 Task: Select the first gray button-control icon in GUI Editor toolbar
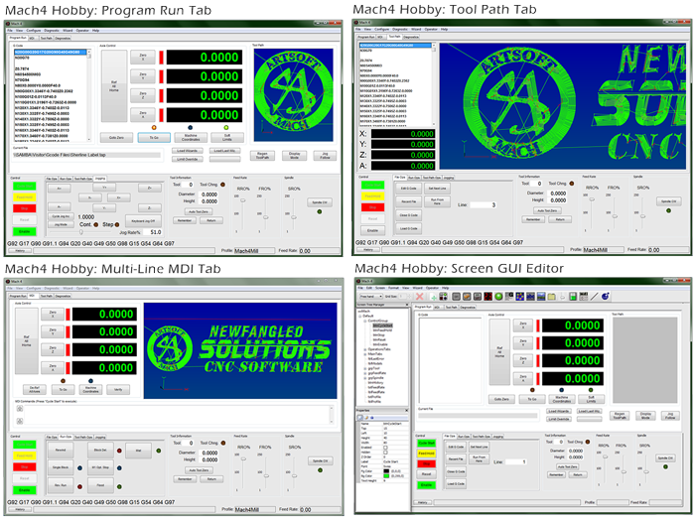coord(456,297)
